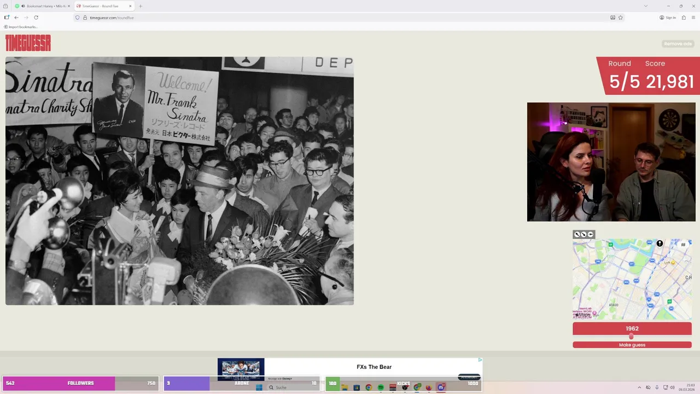Screen dimensions: 700x394
Task: Shrink the map with the second arrow icon
Action: [584, 234]
